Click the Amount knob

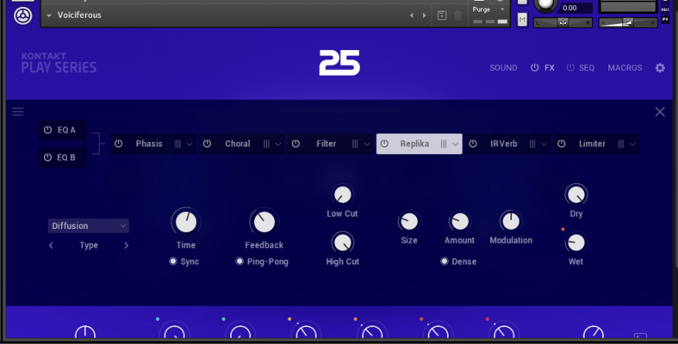460,221
